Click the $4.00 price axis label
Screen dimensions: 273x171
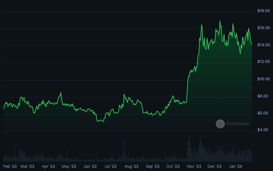click(263, 130)
